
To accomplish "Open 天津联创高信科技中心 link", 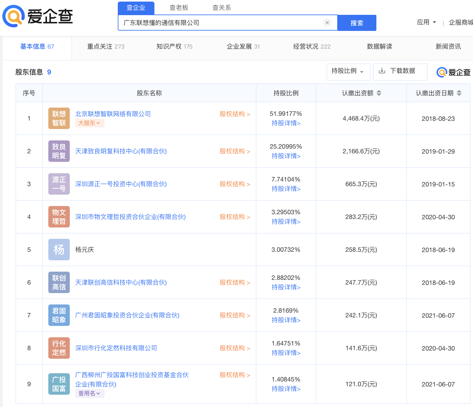I will coord(121,282).
